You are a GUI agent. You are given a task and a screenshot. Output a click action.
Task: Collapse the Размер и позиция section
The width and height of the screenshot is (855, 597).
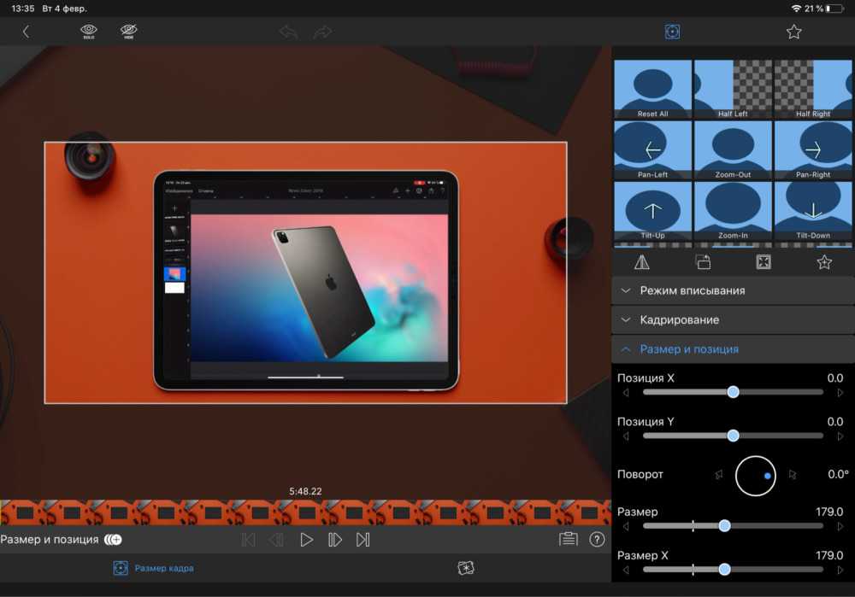tap(733, 349)
